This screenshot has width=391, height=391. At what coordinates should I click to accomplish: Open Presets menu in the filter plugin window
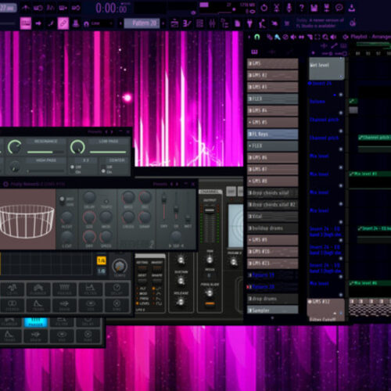tap(95, 132)
